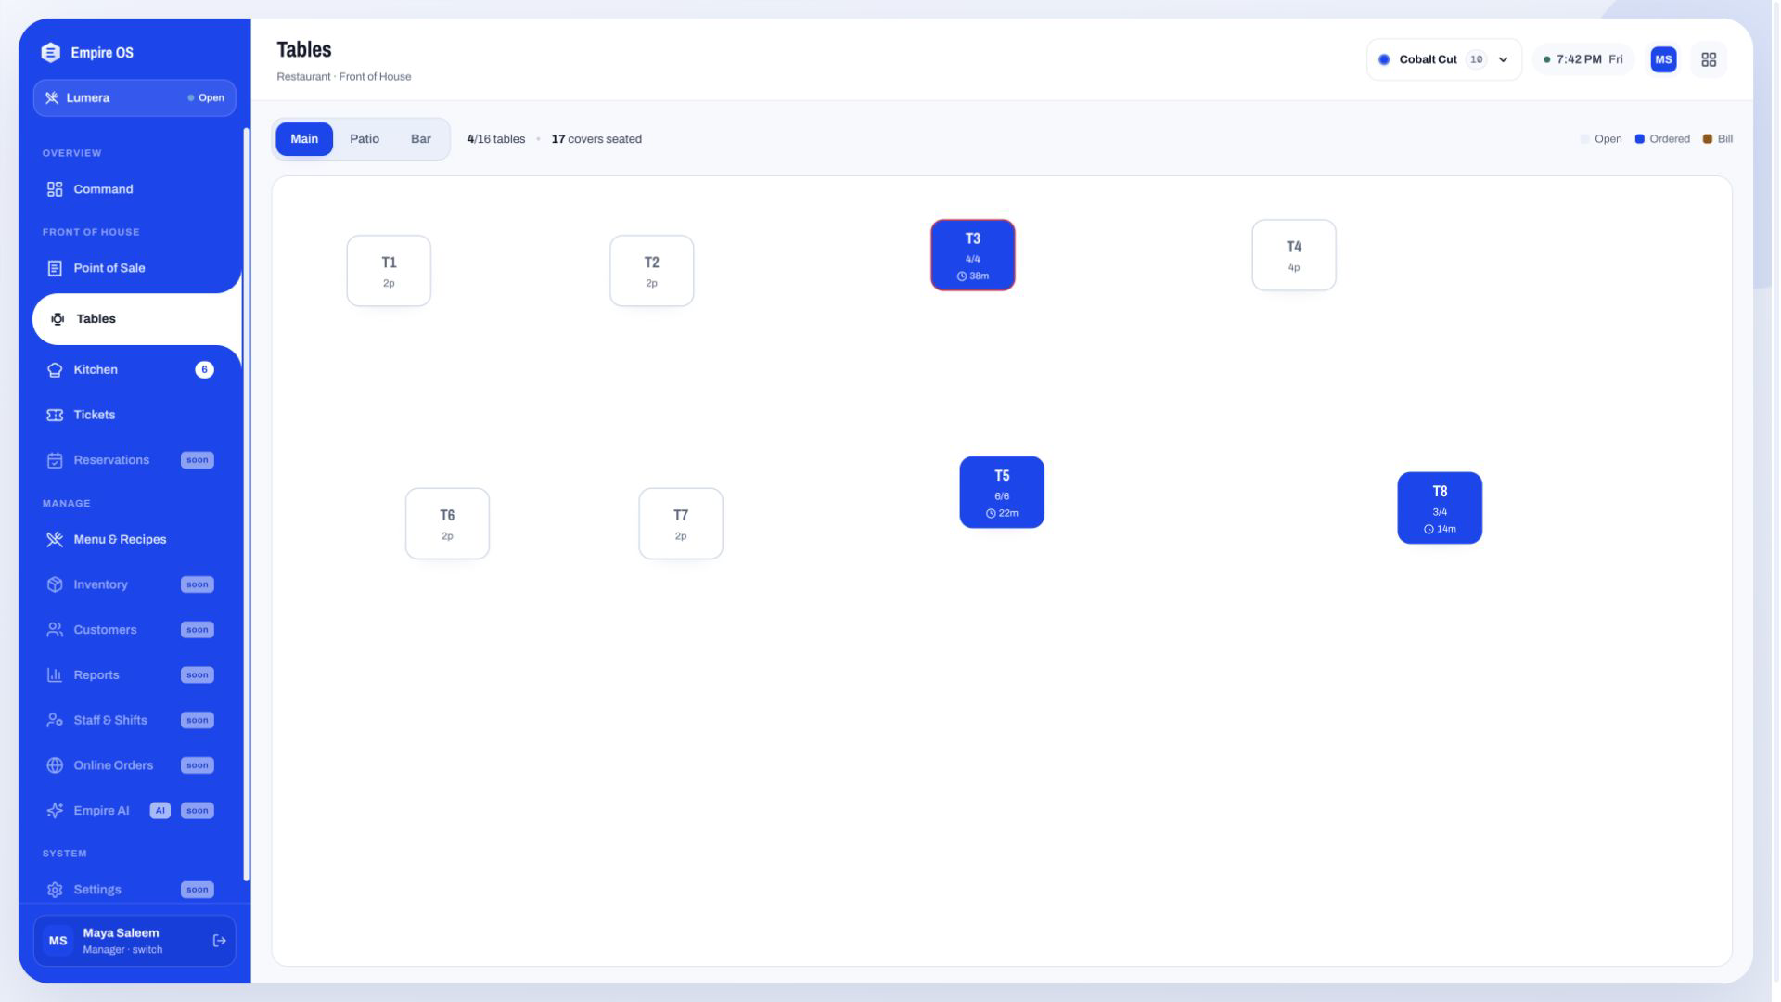
Task: Expand the Cobalt Cut theme dropdown
Action: [1443, 59]
